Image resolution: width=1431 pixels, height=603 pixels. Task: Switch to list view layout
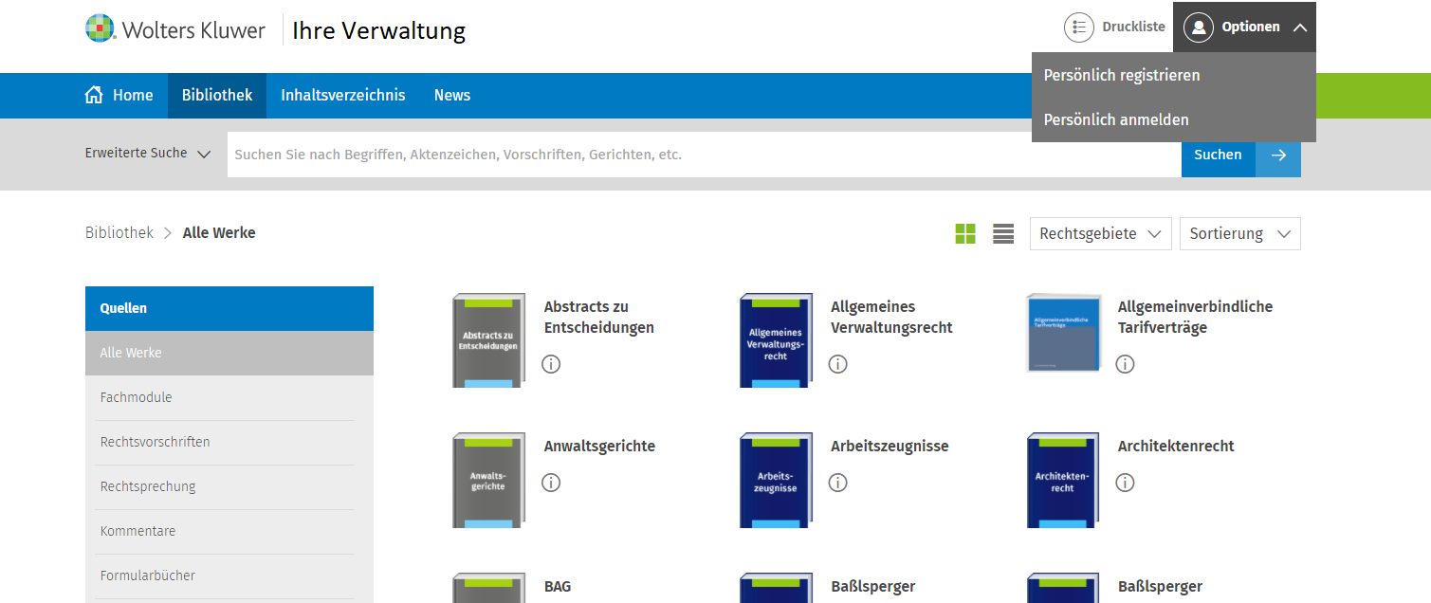[1003, 234]
